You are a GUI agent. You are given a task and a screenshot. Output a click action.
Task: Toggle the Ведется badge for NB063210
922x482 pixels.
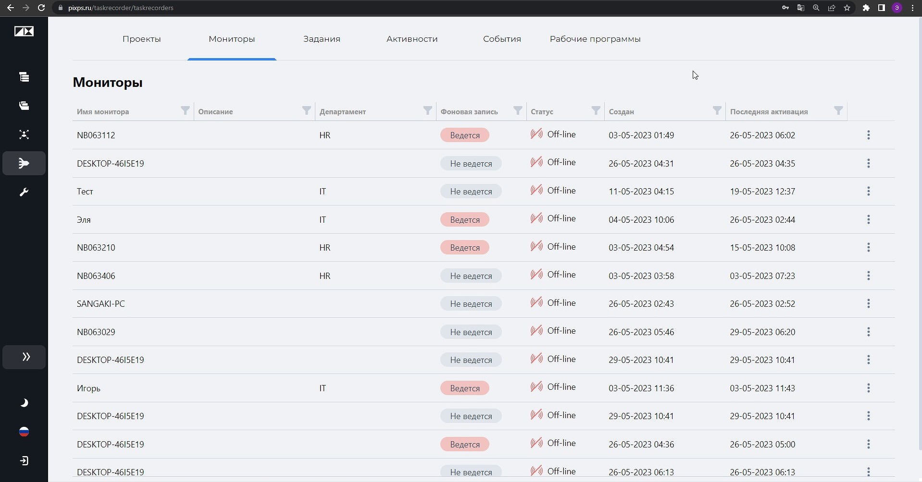[465, 248]
